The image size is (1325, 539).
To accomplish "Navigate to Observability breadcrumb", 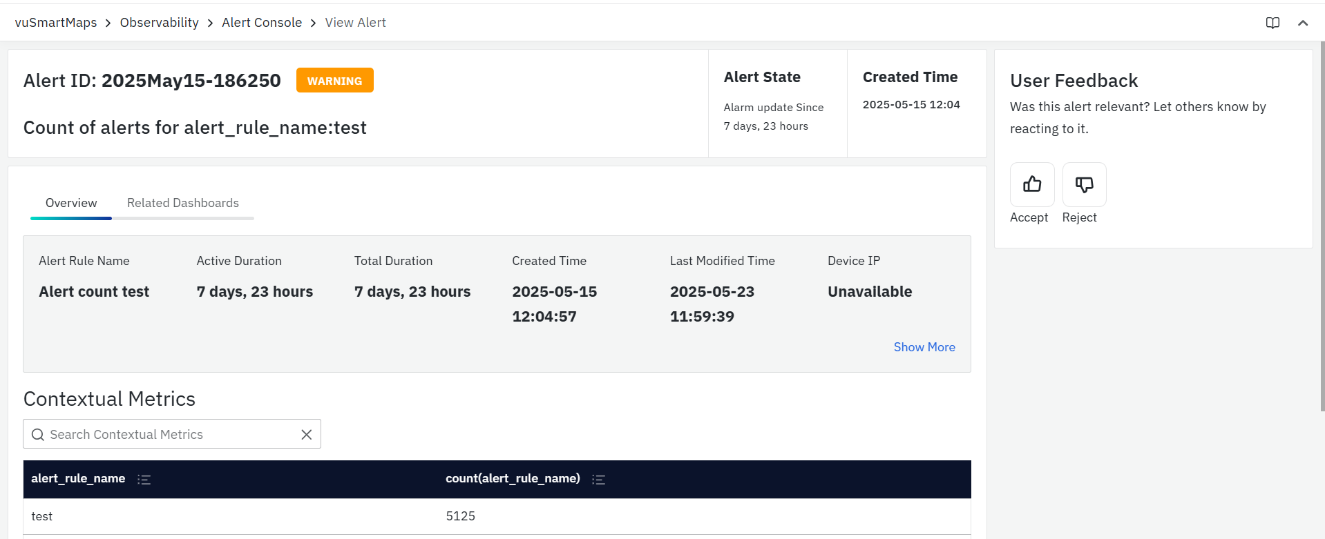I will pyautogui.click(x=159, y=23).
